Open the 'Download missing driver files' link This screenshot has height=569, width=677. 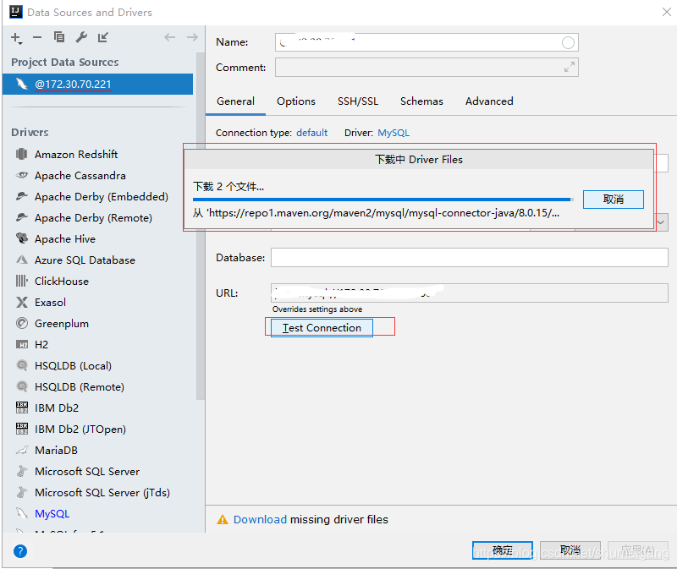coord(260,520)
